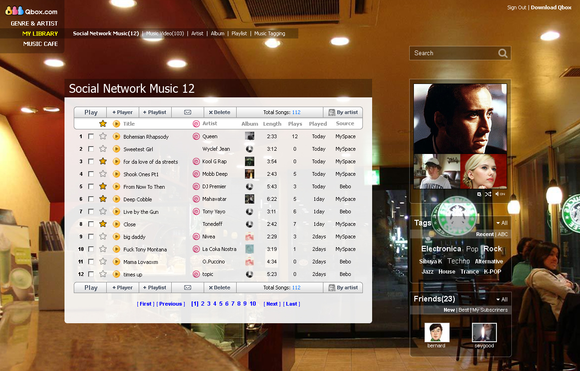Viewport: 580px width, 371px height.
Task: Click the swirl icon in the Artist header
Action: coord(196,124)
